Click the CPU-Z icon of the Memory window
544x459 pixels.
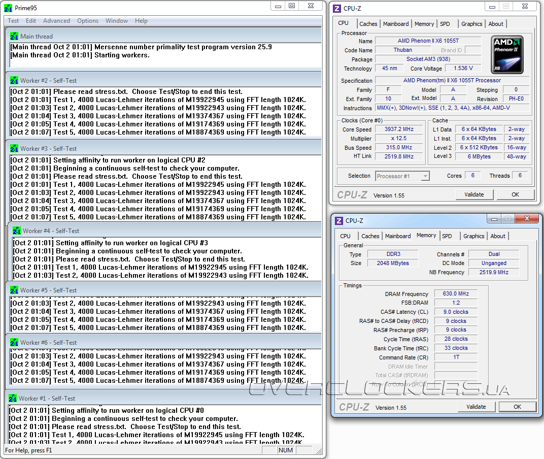[339, 221]
